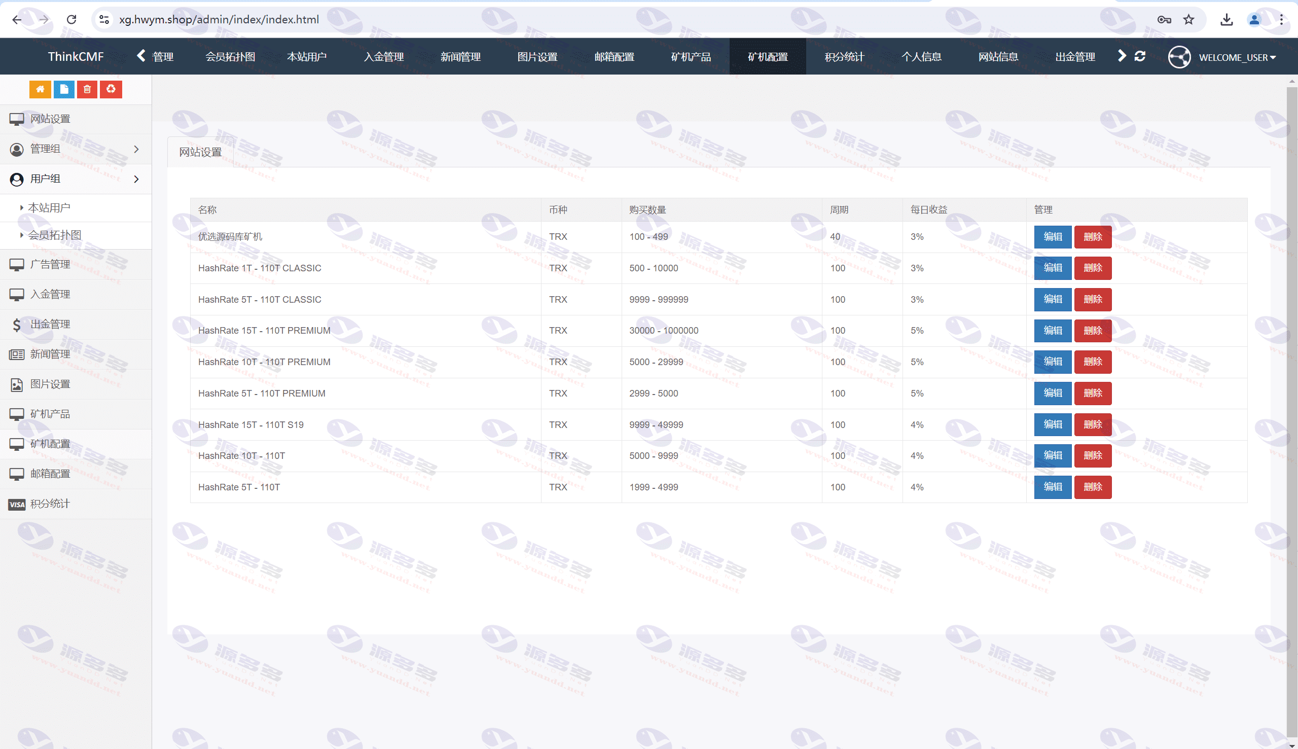Open 矿机产品 in the sidebar

point(76,414)
